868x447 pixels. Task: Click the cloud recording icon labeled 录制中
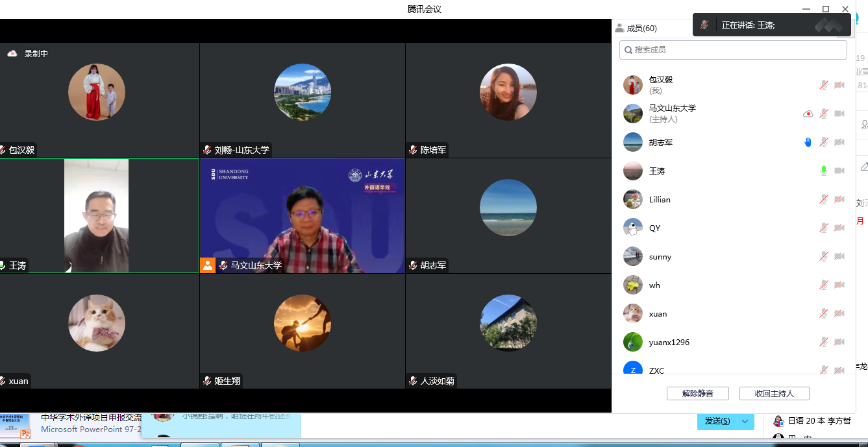(12, 54)
